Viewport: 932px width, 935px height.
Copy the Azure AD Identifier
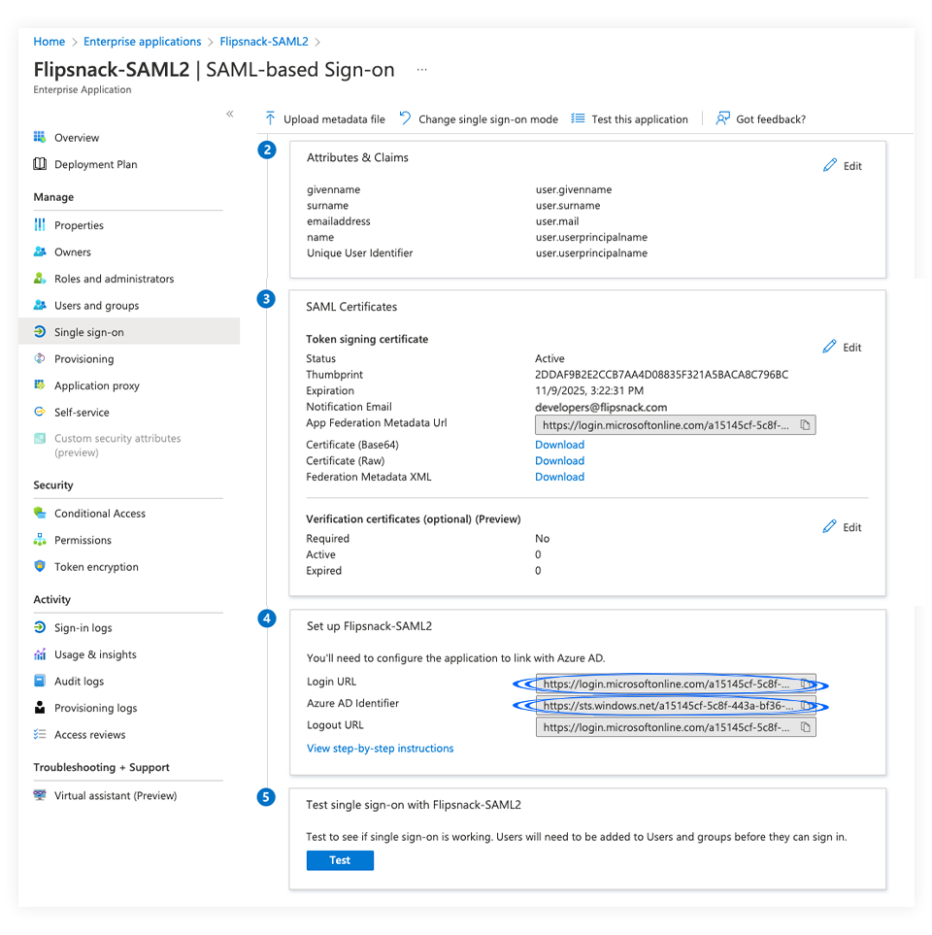pos(806,706)
